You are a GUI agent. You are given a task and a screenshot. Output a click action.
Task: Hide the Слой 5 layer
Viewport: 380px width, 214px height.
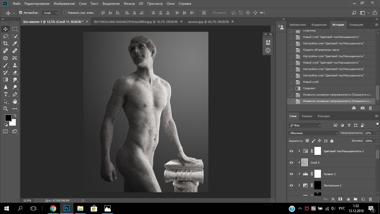(x=291, y=163)
